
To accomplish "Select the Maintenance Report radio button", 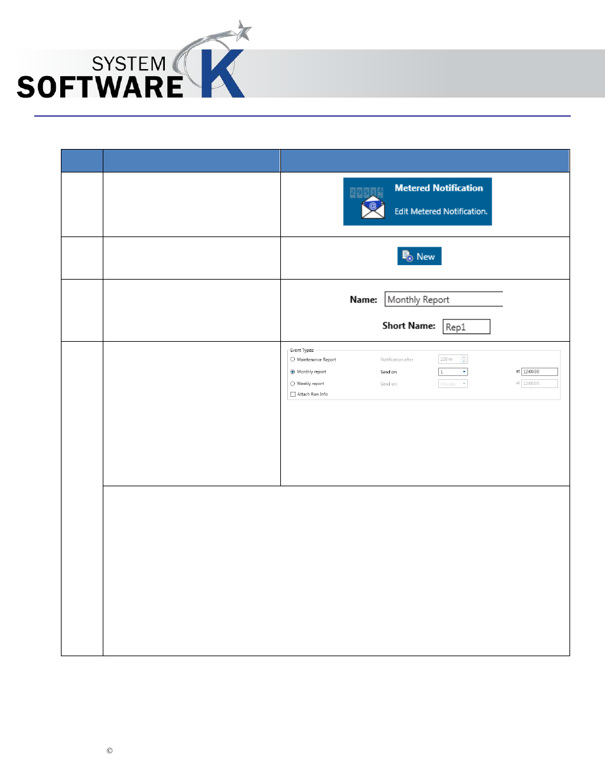I will 292,359.
